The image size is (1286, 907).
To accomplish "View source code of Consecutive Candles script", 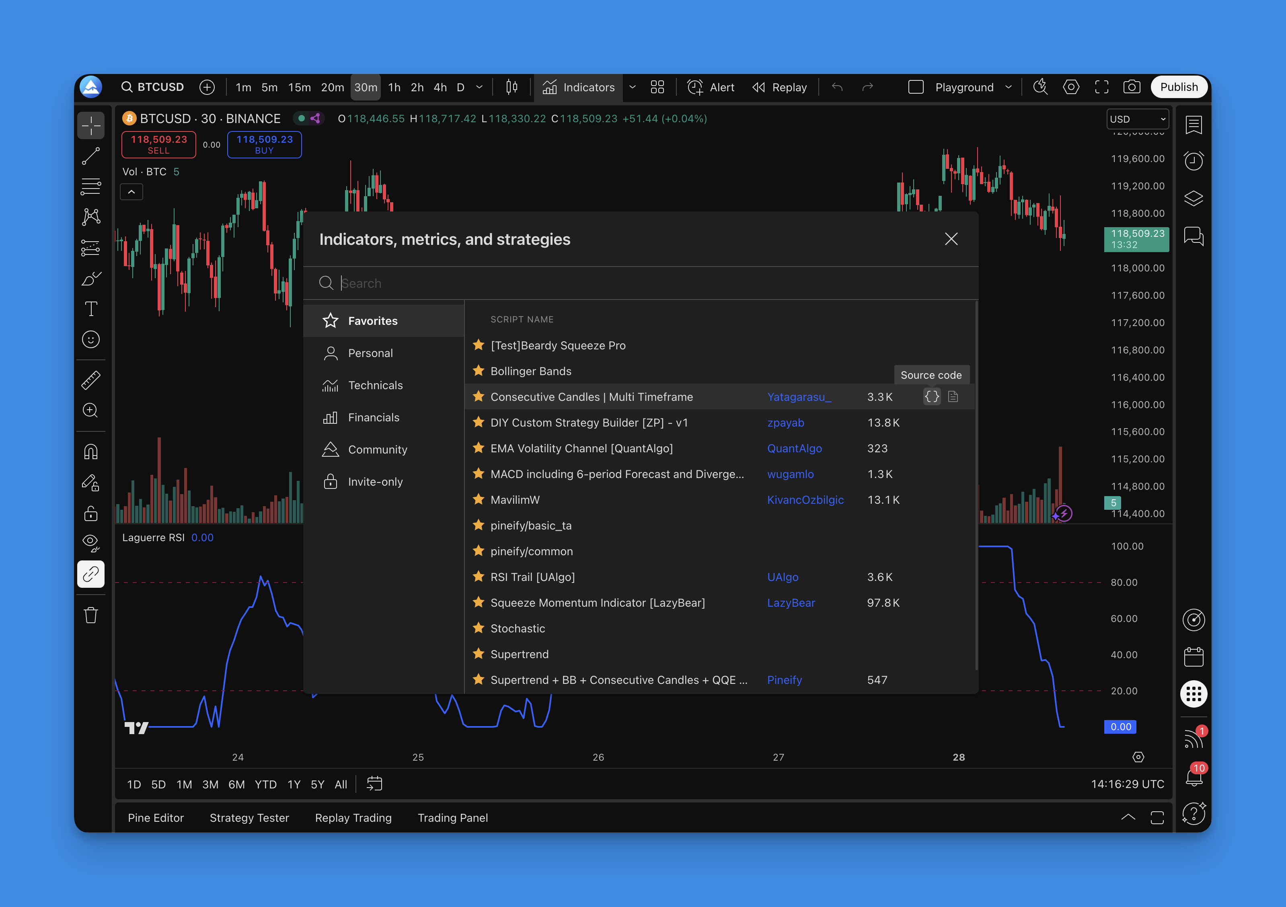I will 932,397.
